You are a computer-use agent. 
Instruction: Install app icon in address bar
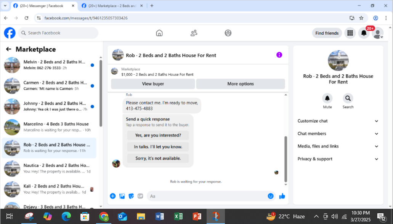click(352, 18)
